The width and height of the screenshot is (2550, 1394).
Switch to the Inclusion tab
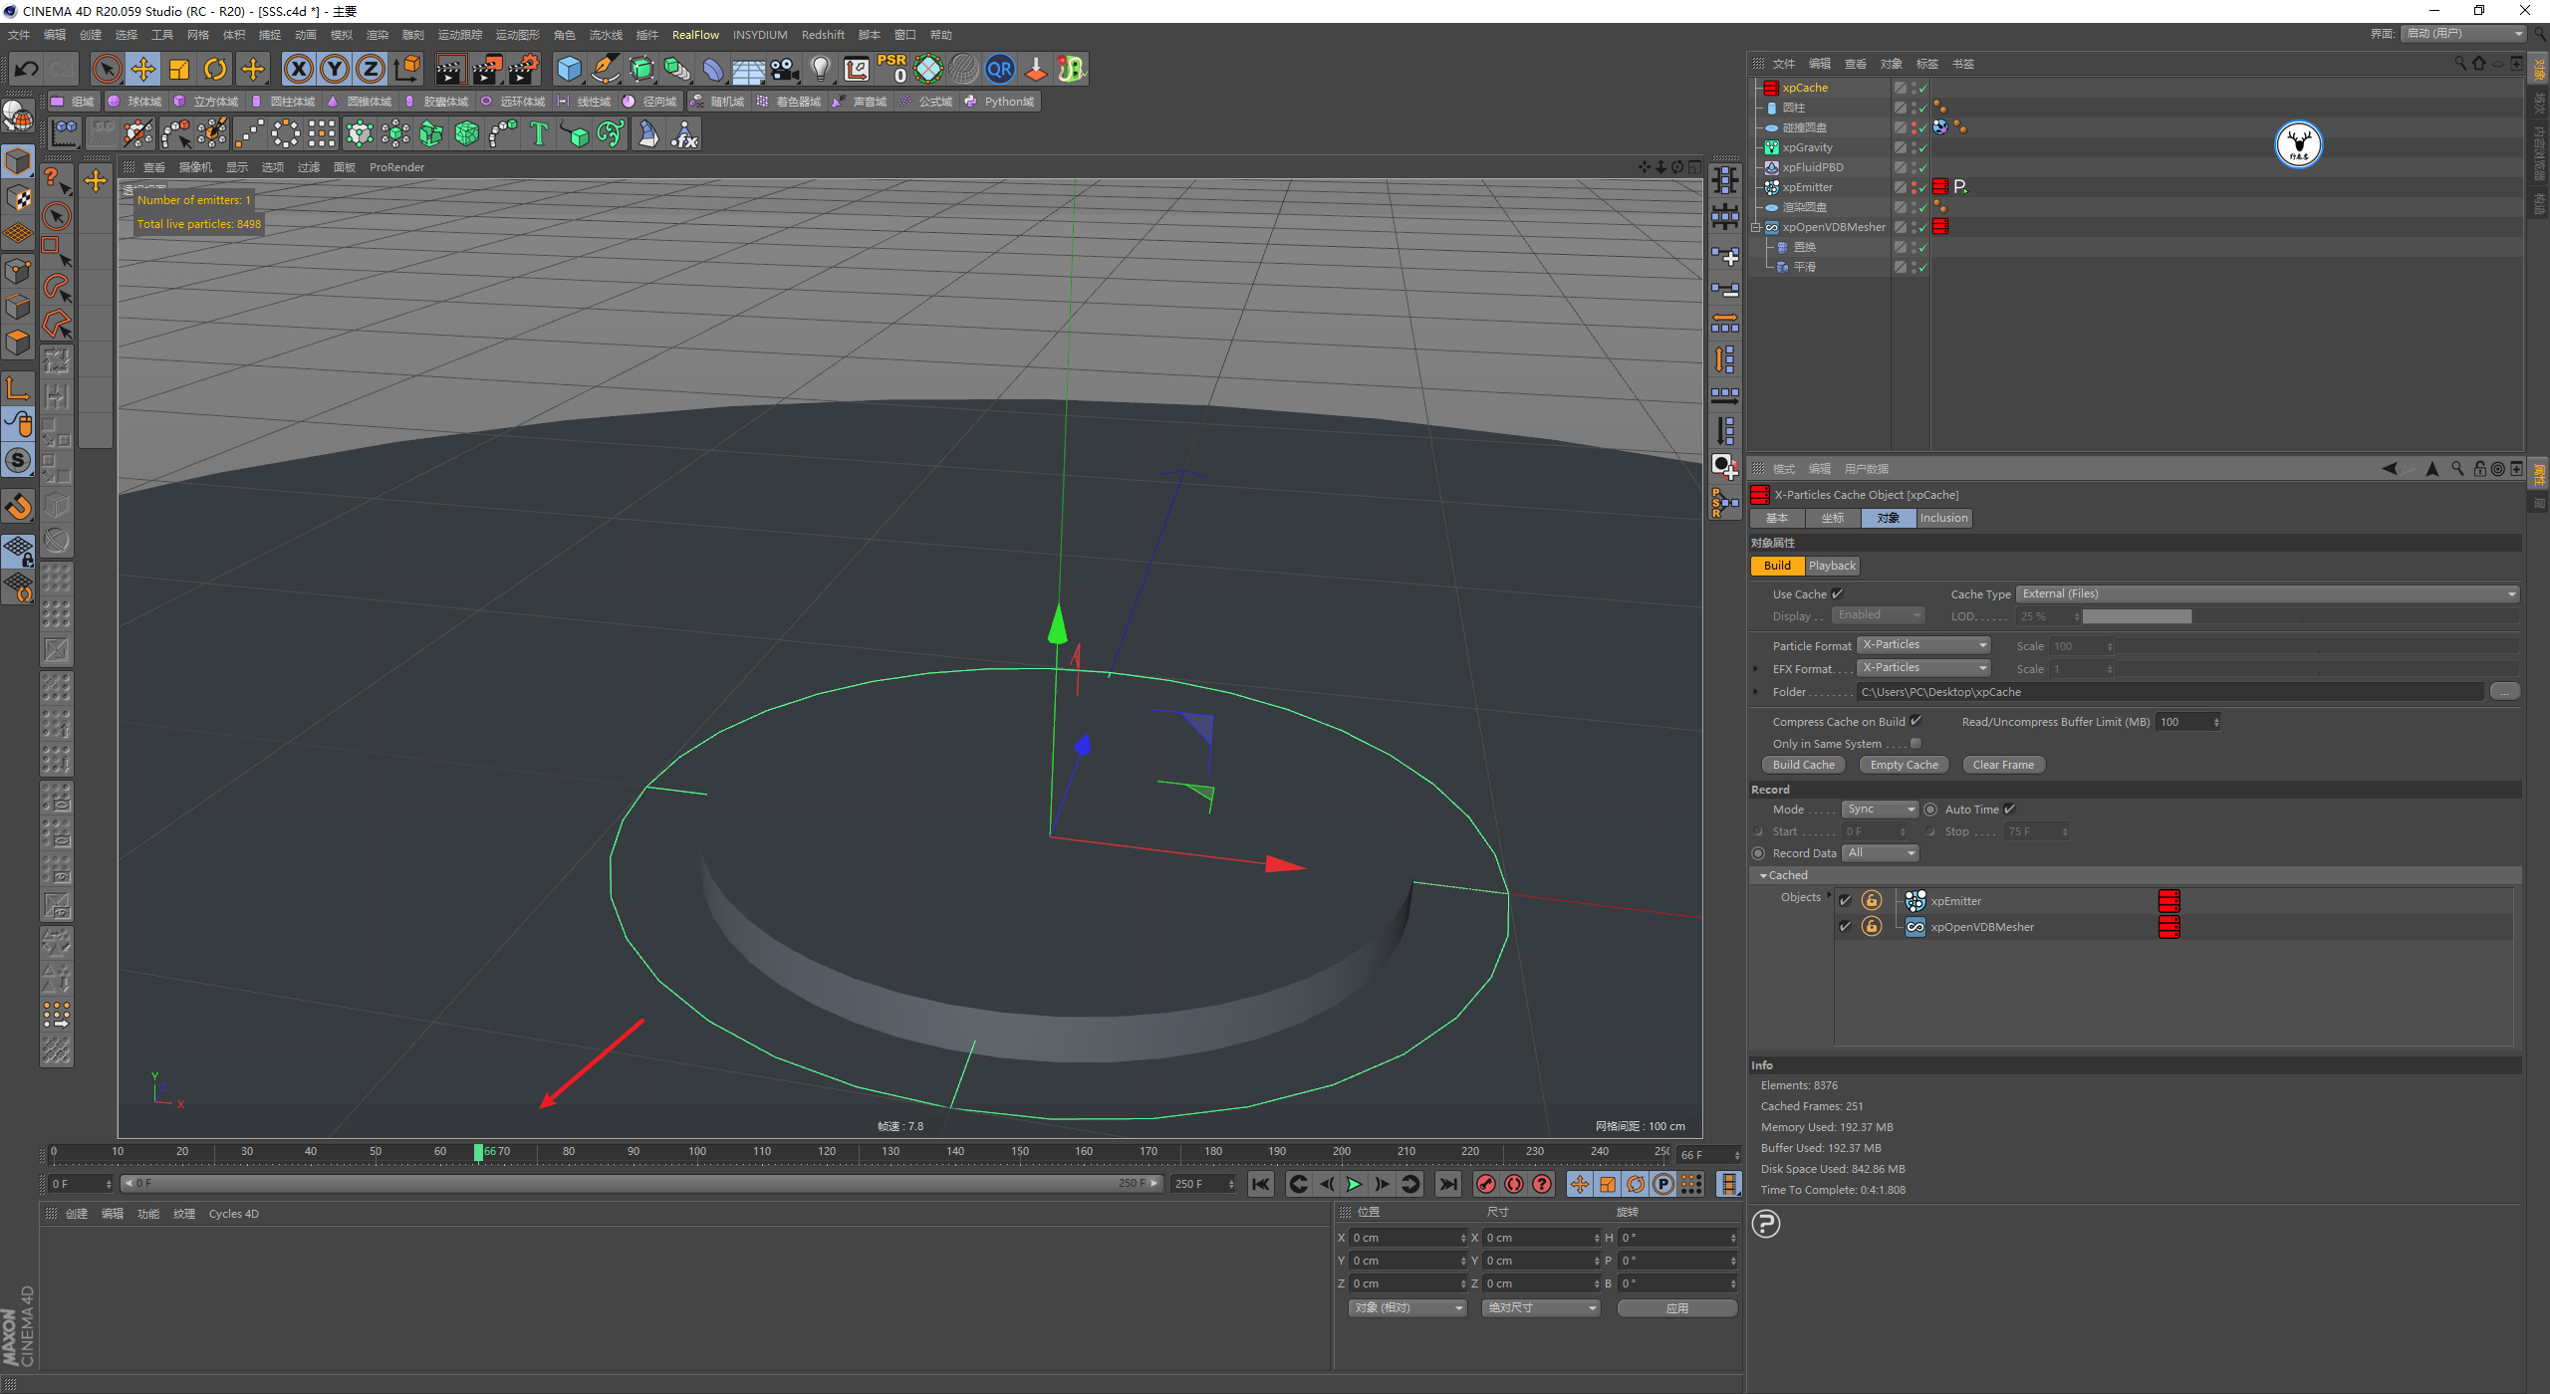(1943, 518)
